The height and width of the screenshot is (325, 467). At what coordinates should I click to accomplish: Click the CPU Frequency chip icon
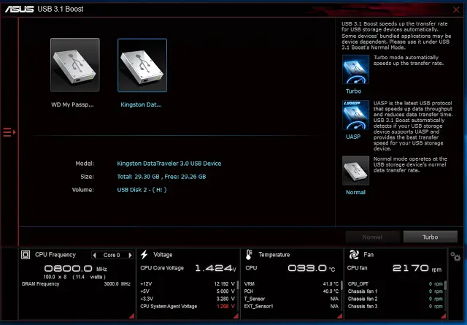26,255
